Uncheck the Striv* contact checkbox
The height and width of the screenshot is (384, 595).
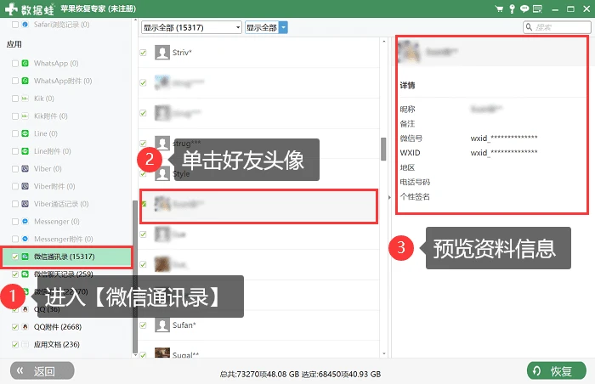pos(143,53)
